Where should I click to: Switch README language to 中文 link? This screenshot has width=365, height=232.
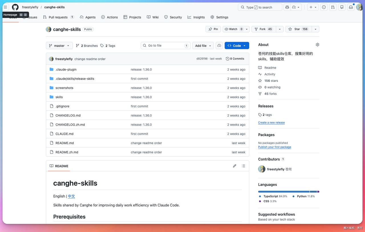(71, 196)
